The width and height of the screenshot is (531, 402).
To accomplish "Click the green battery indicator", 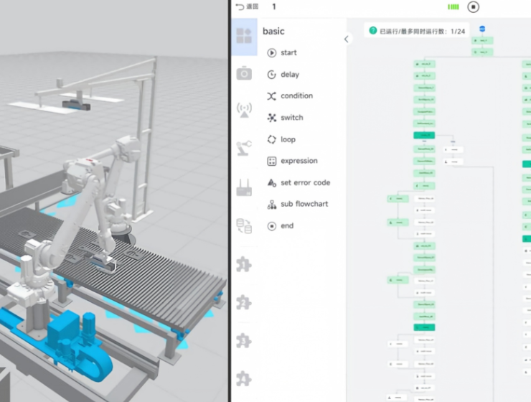I will point(453,6).
